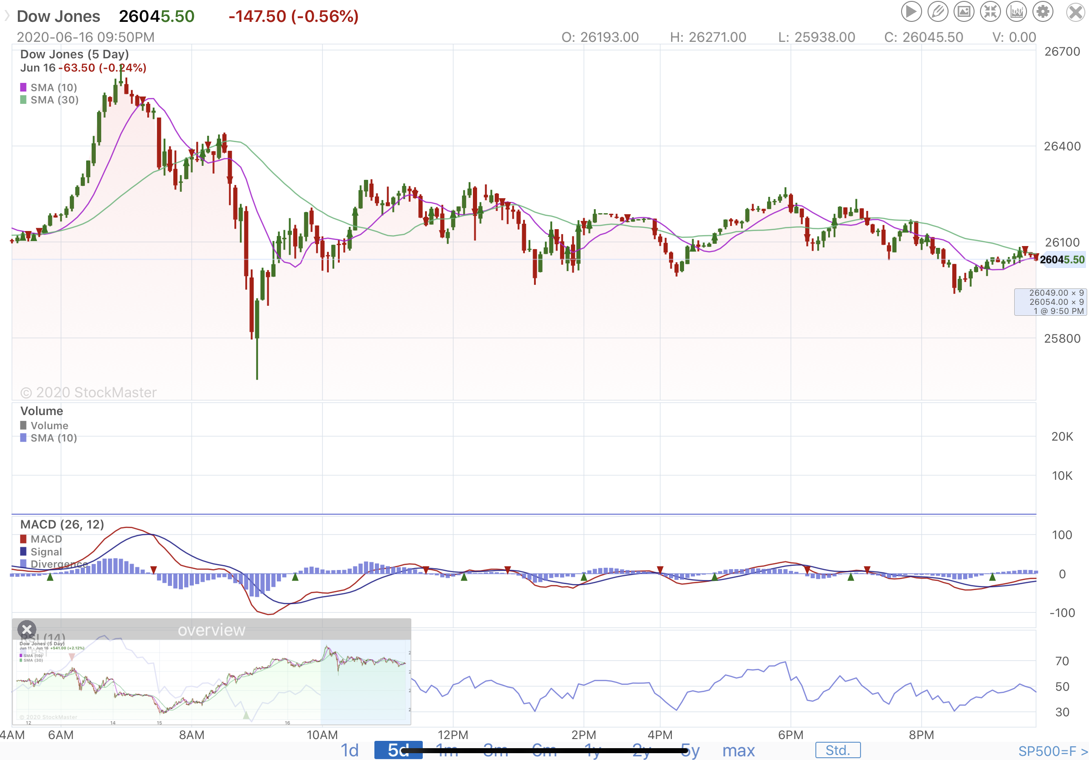Screen dimensions: 1089x760
Task: Click the Volume panel title
Action: [x=42, y=411]
